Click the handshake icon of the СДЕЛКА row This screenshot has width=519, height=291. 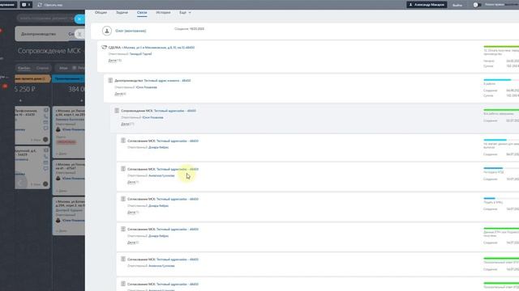tap(105, 47)
